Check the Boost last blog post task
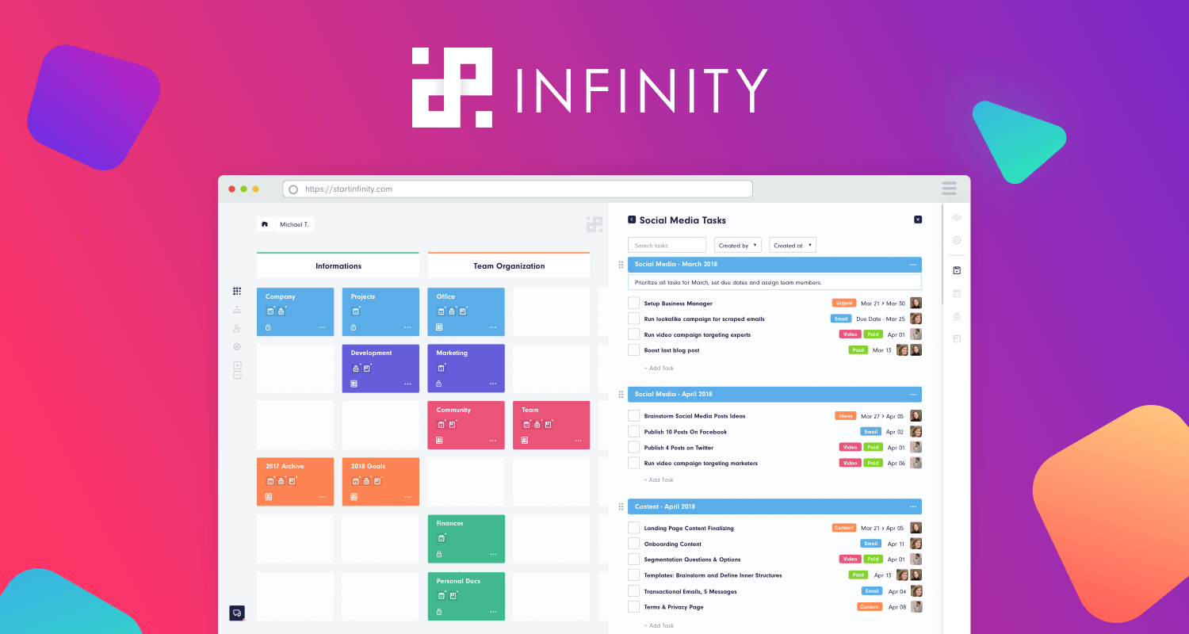 [x=633, y=349]
